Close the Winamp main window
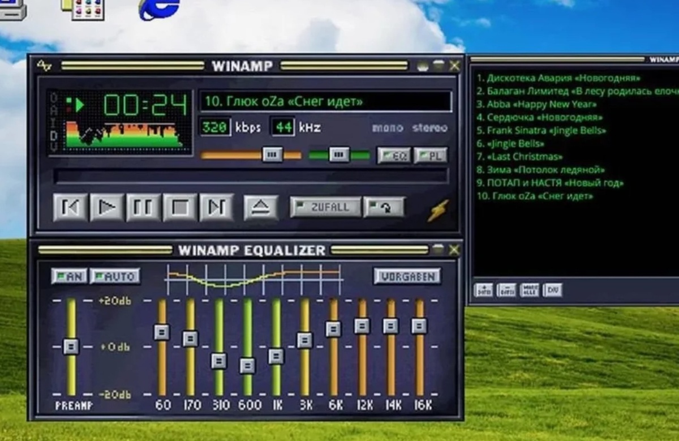The image size is (679, 441). (454, 66)
